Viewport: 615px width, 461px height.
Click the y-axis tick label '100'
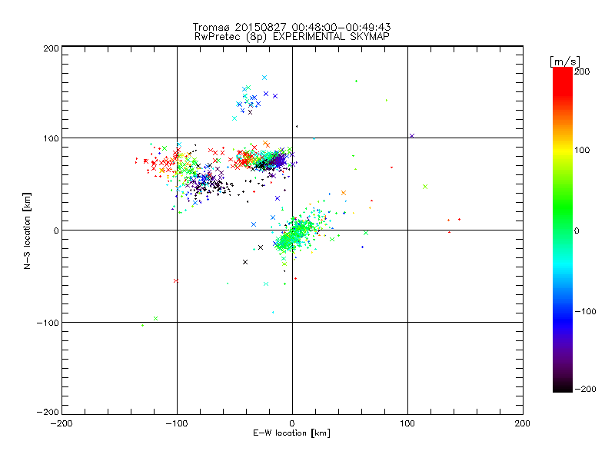tap(51, 138)
